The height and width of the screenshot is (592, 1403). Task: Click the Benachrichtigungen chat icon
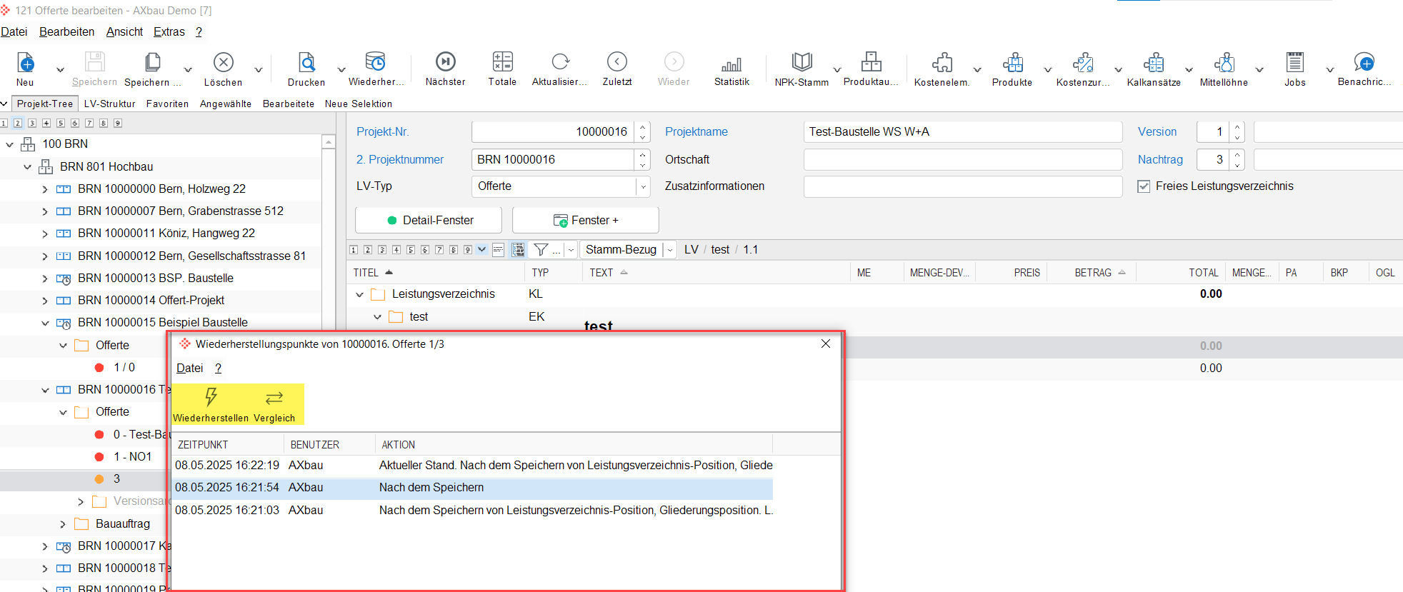coord(1364,63)
